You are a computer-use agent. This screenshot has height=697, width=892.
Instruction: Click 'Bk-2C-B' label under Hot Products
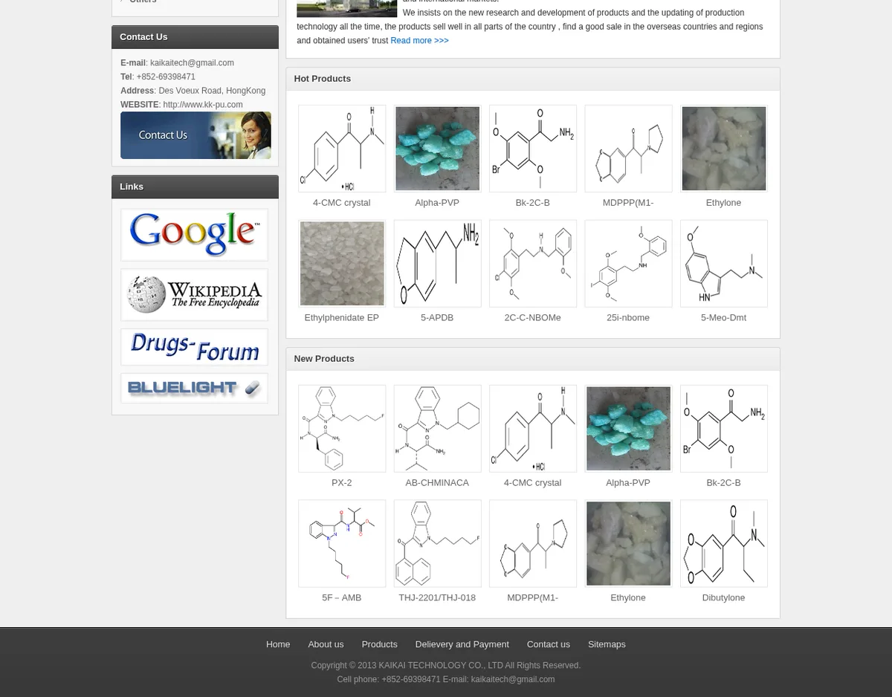point(533,202)
